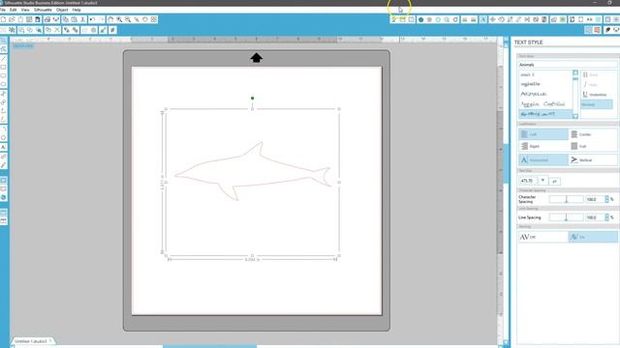The width and height of the screenshot is (620, 348).
Task: Open the View menu
Action: (x=25, y=10)
